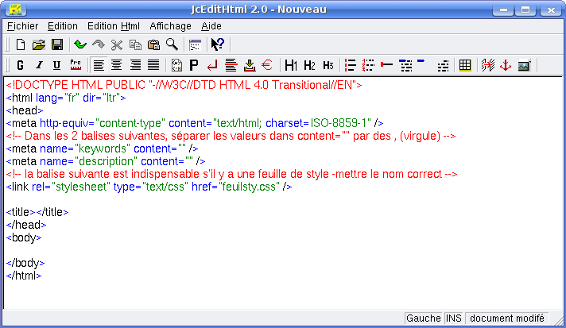The height and width of the screenshot is (328, 566).
Task: Insert an H1 heading tag
Action: (291, 65)
